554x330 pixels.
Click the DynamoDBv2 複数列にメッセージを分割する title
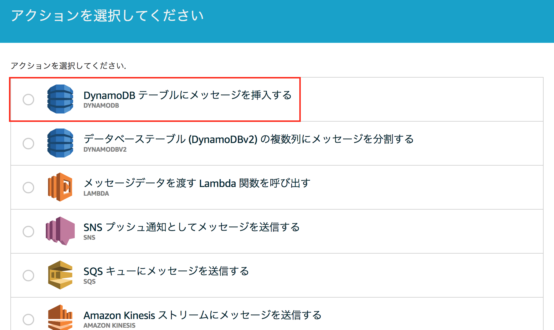coord(249,139)
